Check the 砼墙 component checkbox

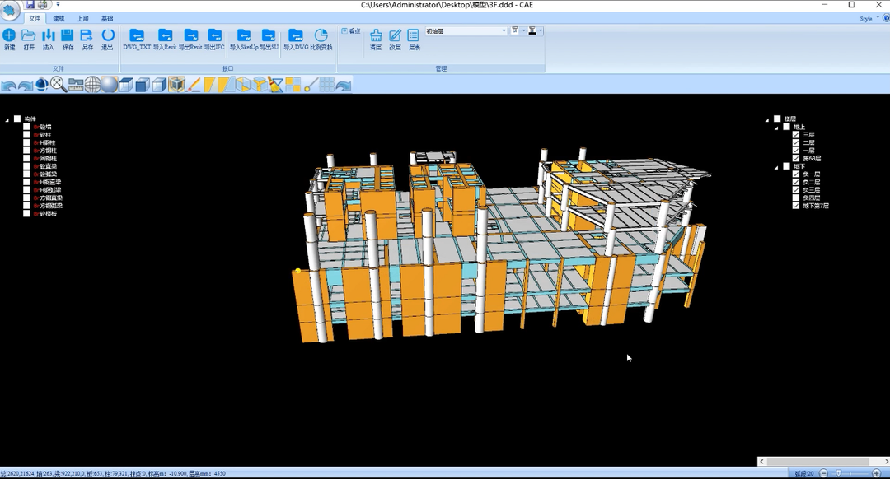(26, 128)
